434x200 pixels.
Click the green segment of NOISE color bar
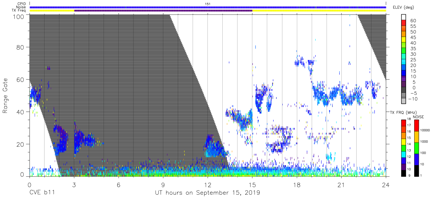417,148
